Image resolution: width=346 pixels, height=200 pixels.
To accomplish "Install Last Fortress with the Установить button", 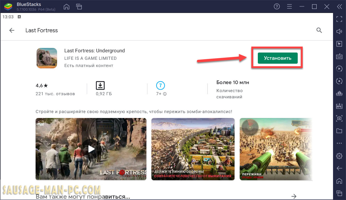I will (x=278, y=58).
